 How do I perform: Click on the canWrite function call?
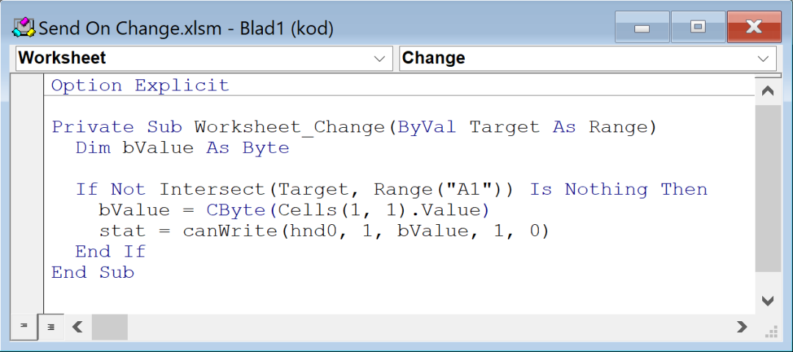(x=229, y=231)
